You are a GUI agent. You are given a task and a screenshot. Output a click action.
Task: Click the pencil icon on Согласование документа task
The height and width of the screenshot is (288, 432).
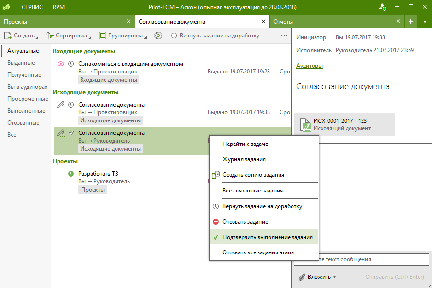click(60, 105)
